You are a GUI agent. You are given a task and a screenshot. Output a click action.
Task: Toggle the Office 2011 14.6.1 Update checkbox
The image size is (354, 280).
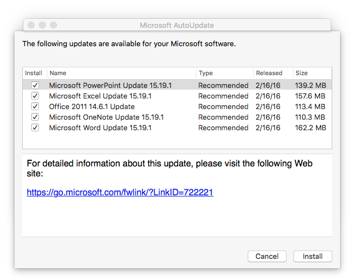point(35,106)
